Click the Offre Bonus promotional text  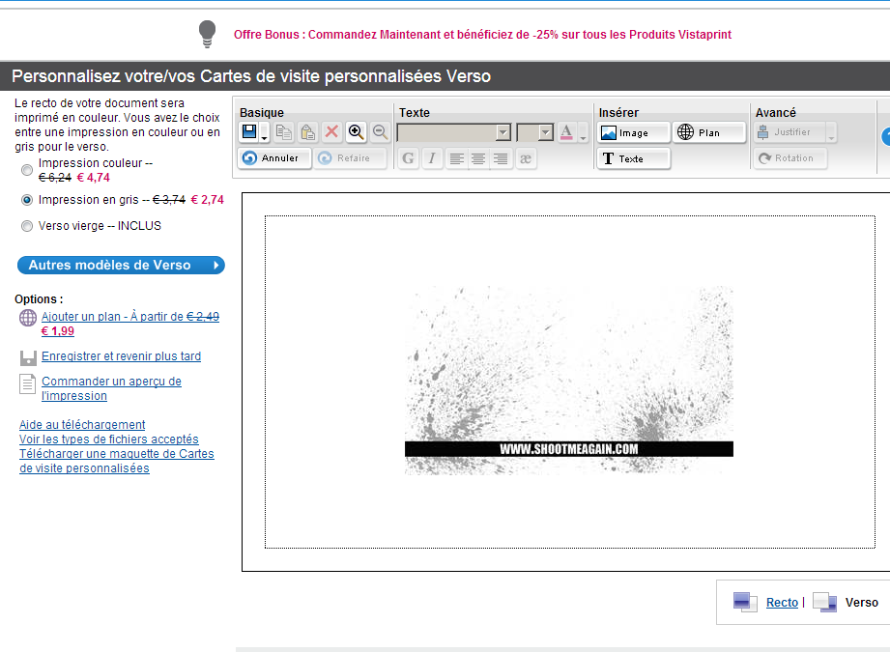coord(482,35)
